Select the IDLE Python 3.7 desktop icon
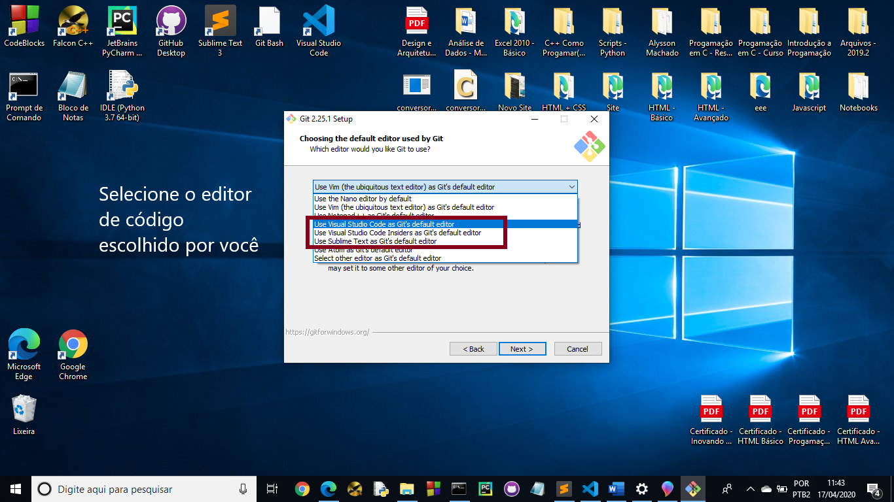This screenshot has height=502, width=894. tap(122, 96)
